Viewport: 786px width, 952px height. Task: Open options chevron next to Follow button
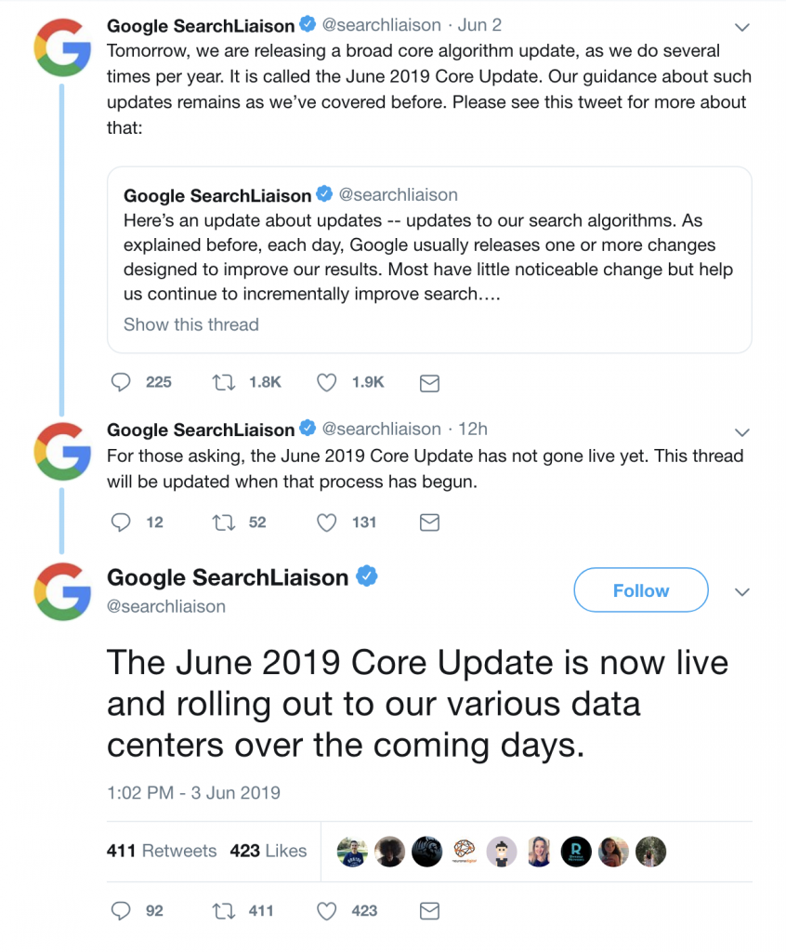point(741,592)
